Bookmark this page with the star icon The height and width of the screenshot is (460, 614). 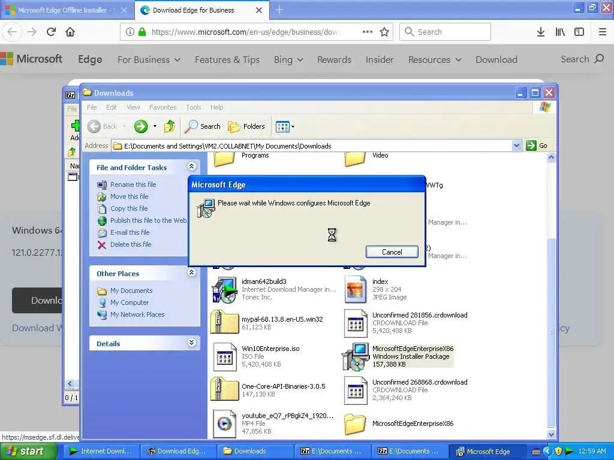point(384,32)
